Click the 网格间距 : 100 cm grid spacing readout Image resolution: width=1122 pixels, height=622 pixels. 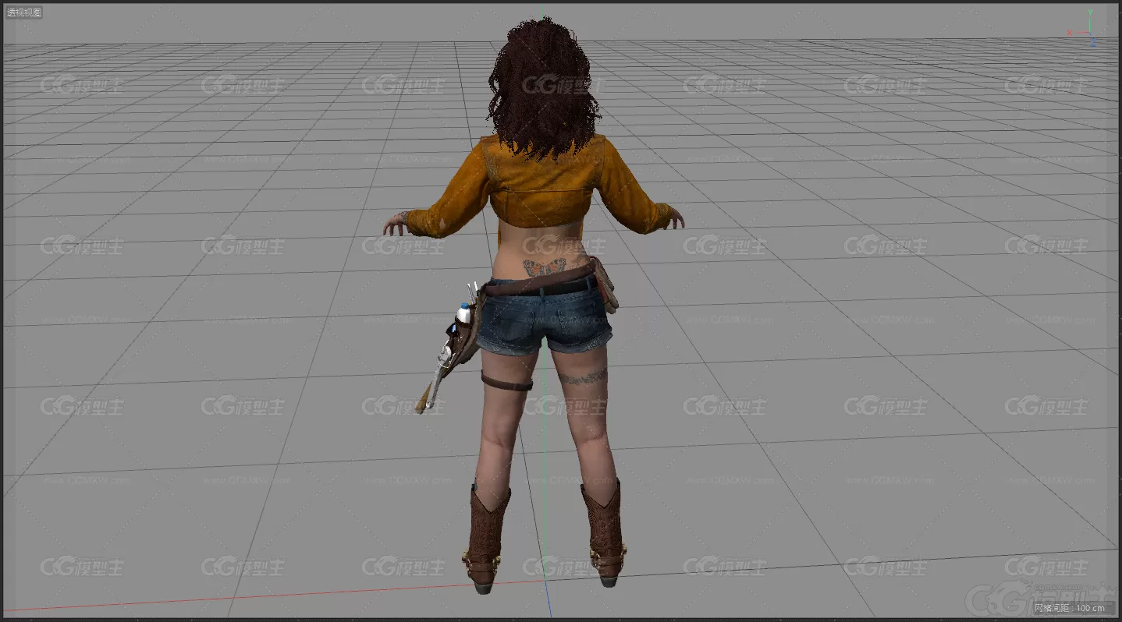1070,608
